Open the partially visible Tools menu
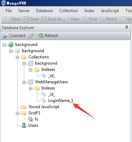This screenshot has height=142, width=132. coord(129,11)
